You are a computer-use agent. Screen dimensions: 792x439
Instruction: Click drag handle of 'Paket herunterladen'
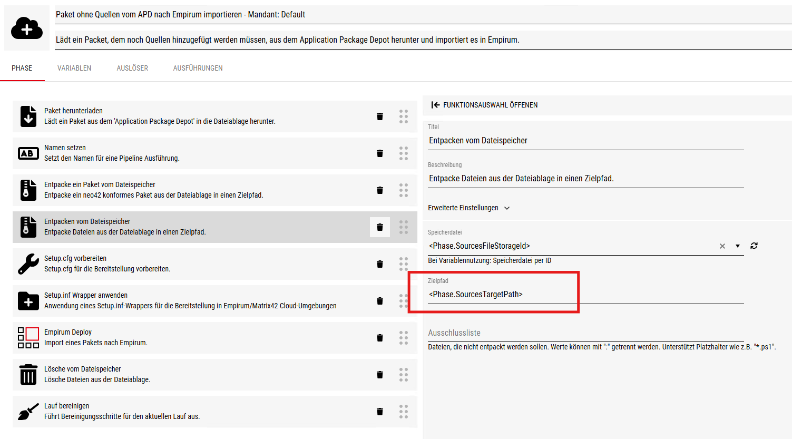point(404,116)
